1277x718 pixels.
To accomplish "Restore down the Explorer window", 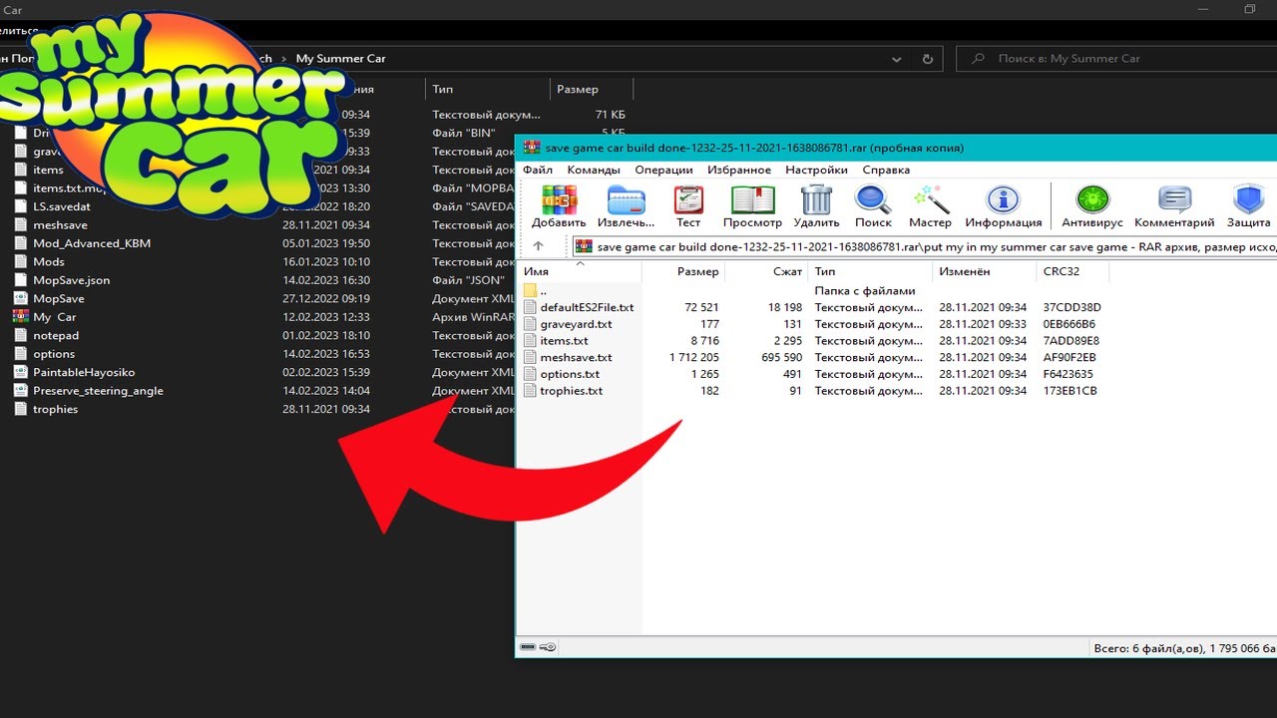I will tap(1249, 9).
